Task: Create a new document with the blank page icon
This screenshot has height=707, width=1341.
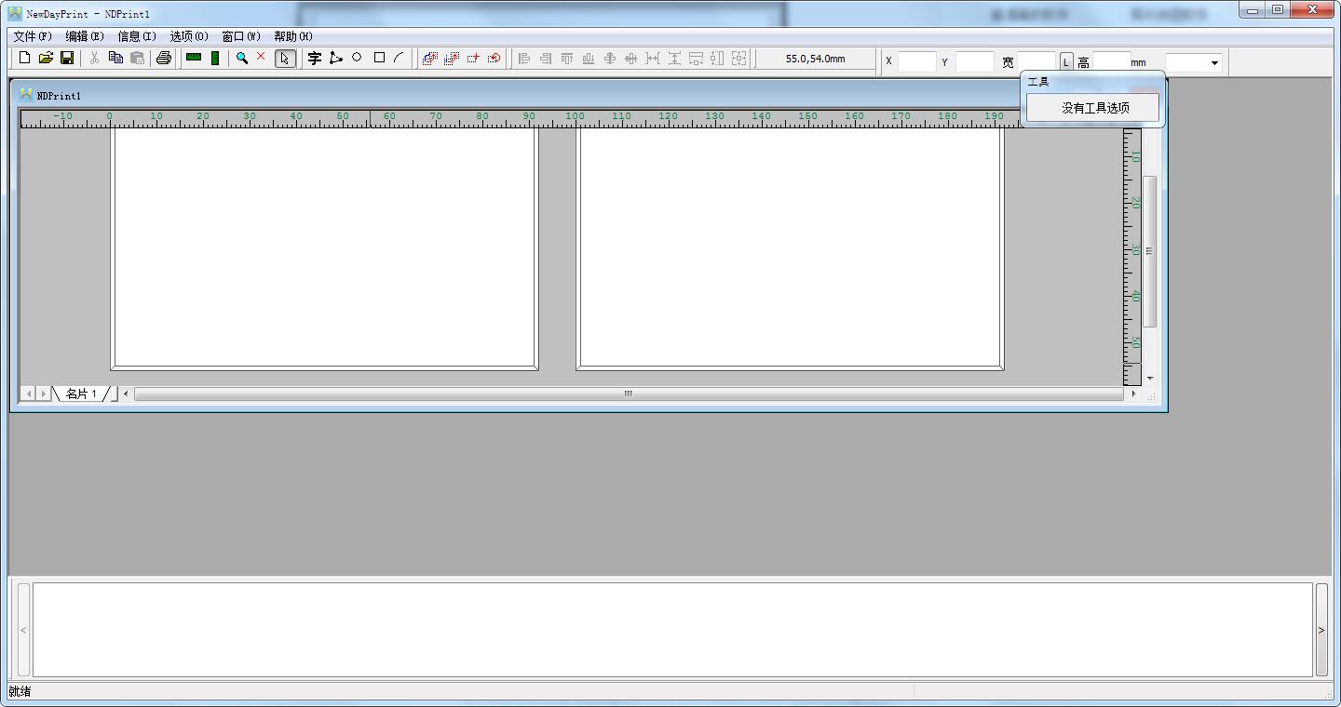Action: [25, 58]
